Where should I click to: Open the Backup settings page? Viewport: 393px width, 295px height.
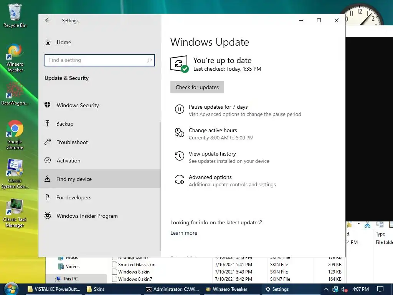99,124
